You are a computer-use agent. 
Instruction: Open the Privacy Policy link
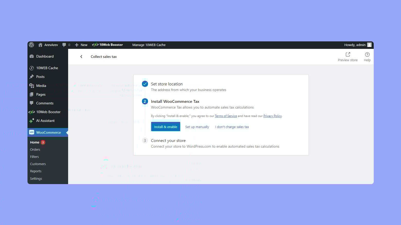point(272,116)
